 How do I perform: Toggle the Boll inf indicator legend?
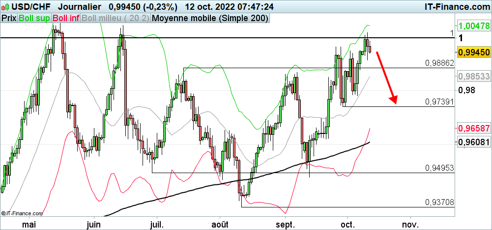[x=66, y=19]
